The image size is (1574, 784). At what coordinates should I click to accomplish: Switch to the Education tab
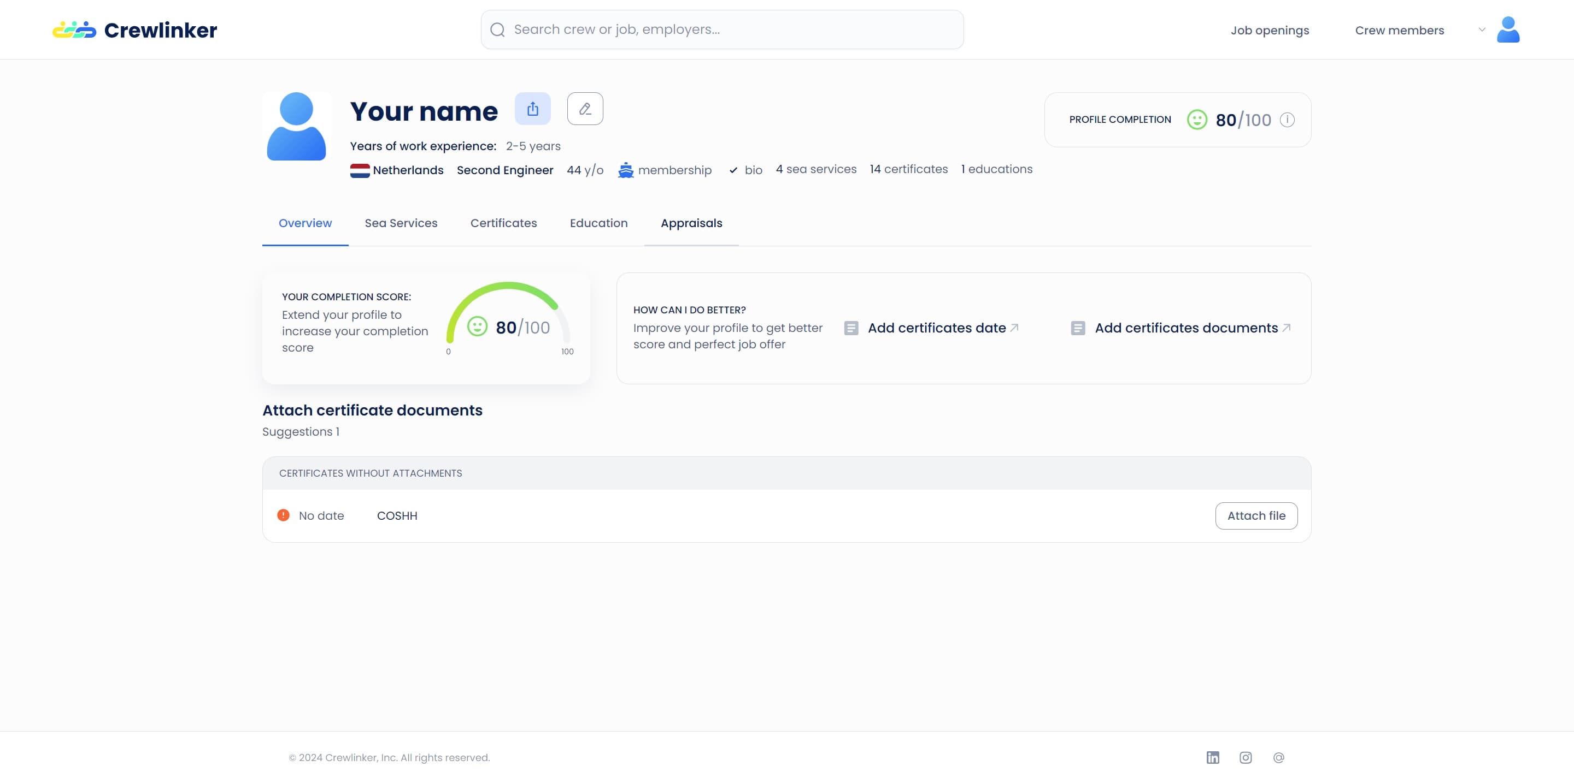[x=598, y=223]
